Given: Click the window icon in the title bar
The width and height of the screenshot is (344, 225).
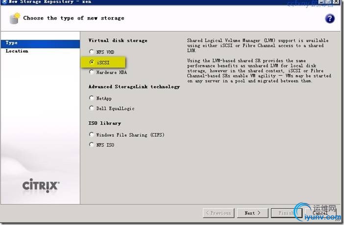Looking at the screenshot, I should [4, 2].
